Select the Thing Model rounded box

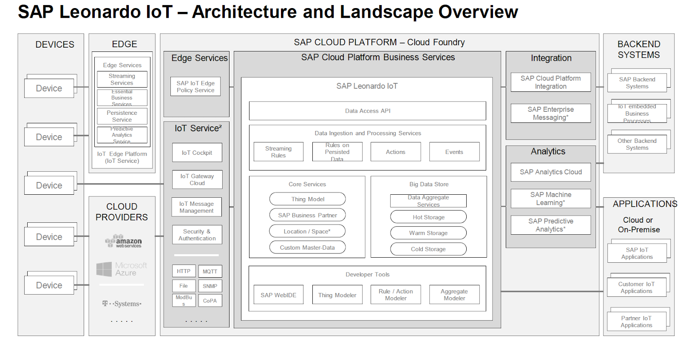click(307, 199)
